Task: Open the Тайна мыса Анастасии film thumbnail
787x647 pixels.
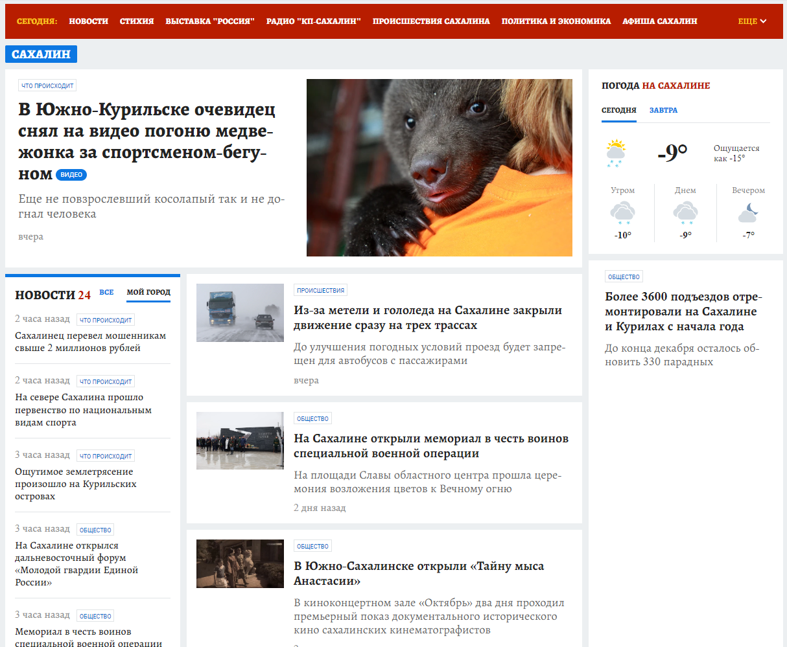Action: [240, 563]
